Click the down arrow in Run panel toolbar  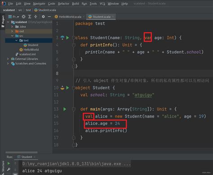(15, 170)
